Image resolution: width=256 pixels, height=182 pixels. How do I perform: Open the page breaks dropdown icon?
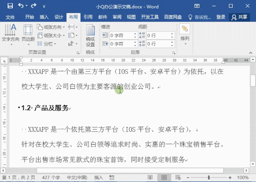(73, 27)
